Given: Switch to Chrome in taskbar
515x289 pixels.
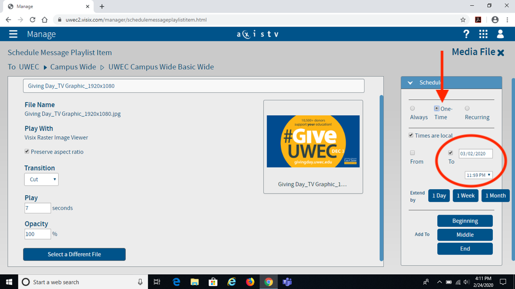Looking at the screenshot, I should click(x=269, y=282).
